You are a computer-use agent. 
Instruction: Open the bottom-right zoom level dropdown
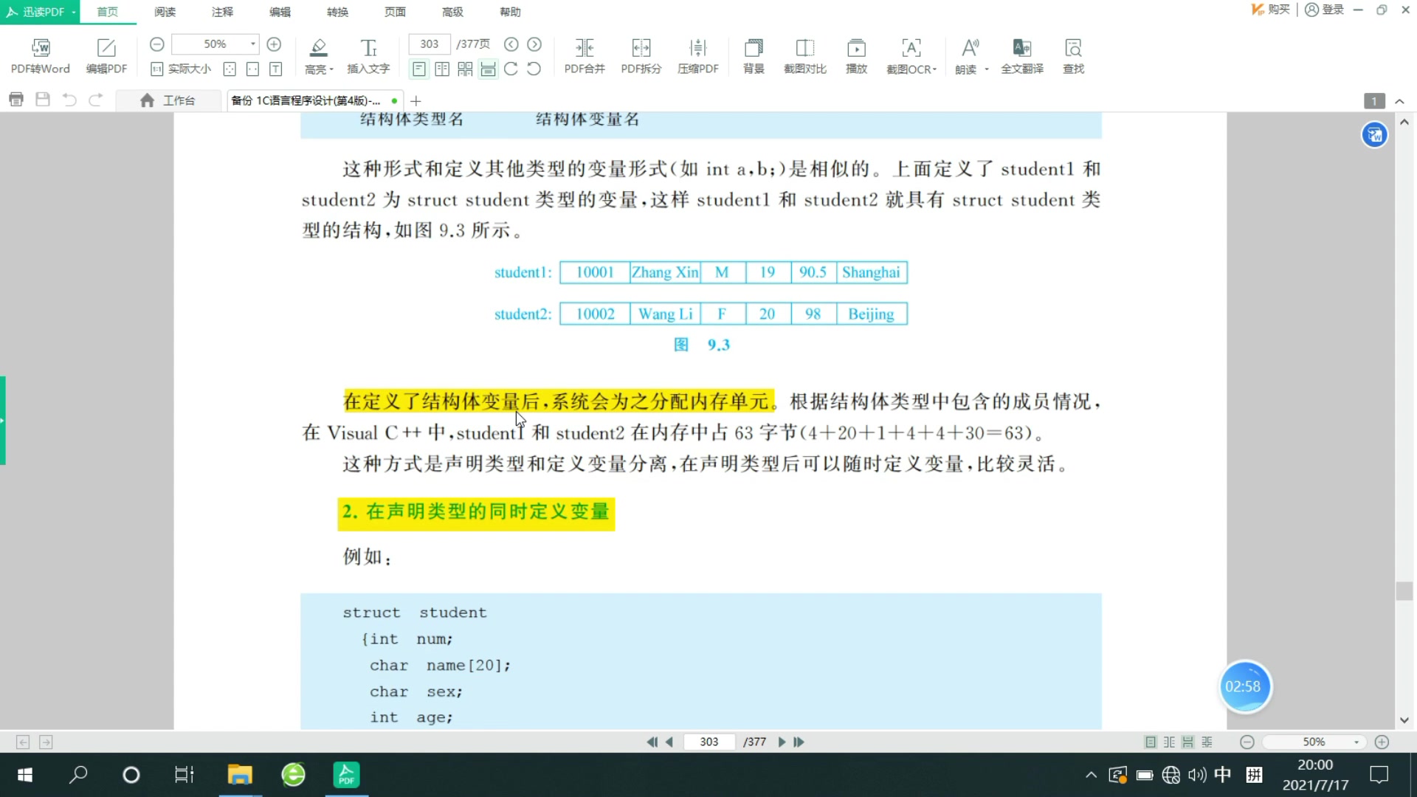click(x=1356, y=742)
